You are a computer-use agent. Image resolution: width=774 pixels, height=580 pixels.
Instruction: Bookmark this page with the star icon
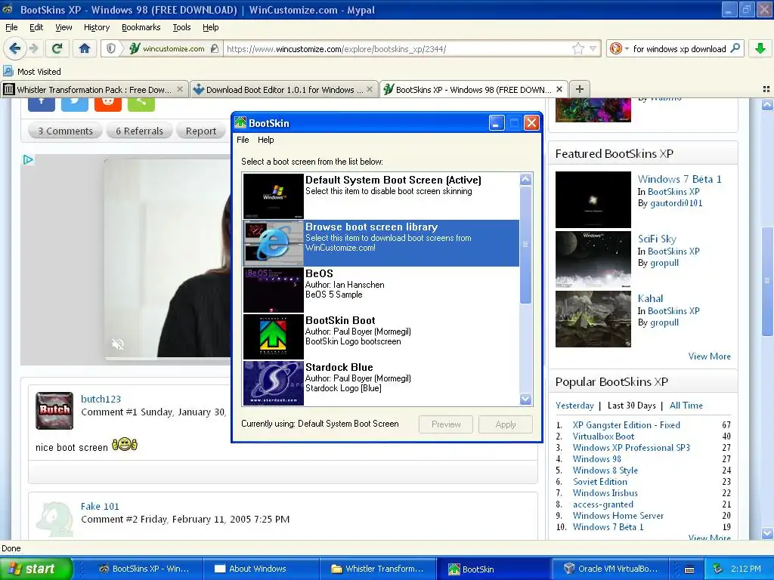coord(578,48)
